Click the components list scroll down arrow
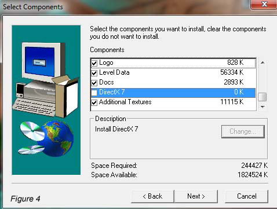The image size is (277, 209). 263,107
